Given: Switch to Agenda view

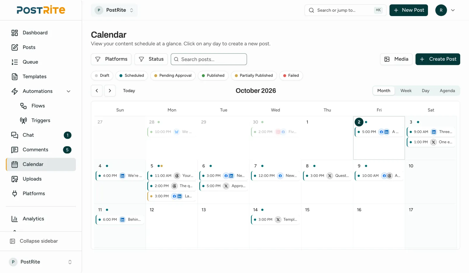Looking at the screenshot, I should pos(447,91).
